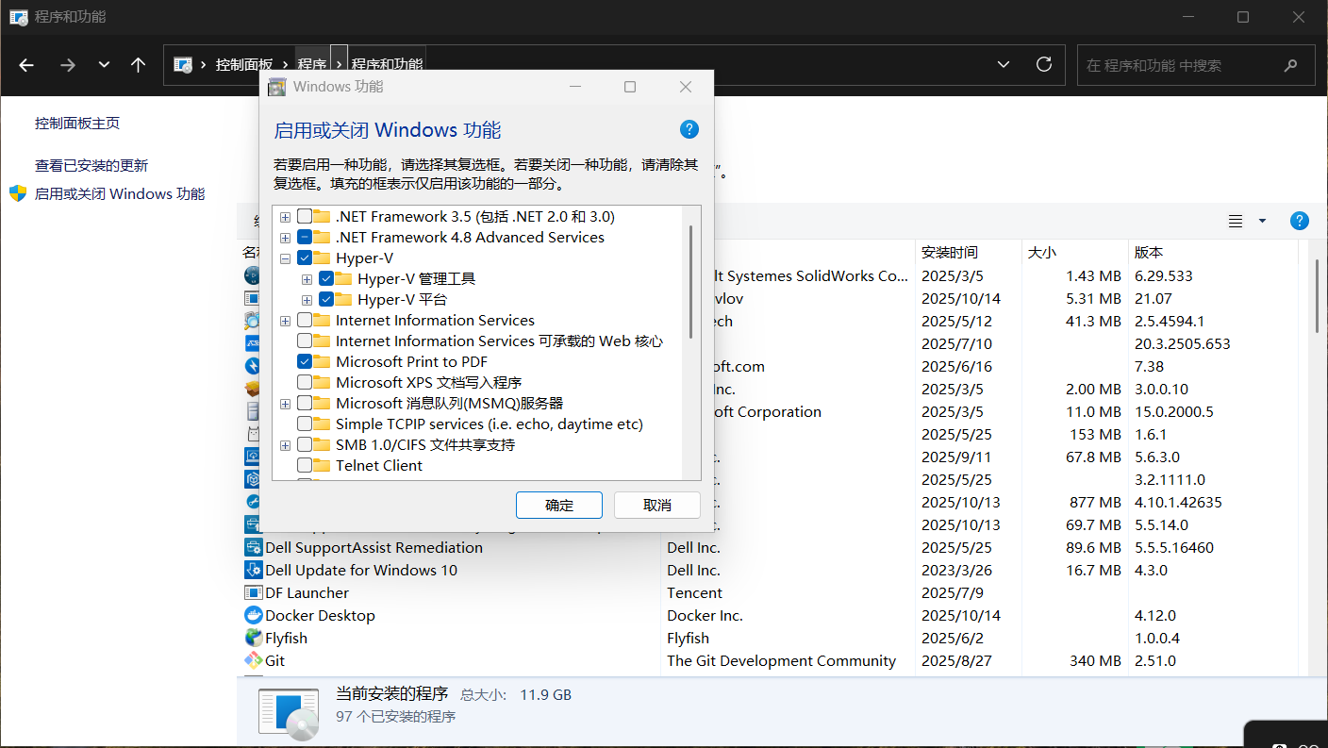Open the blue help icon in Windows 功能 dialog
1328x748 pixels.
[689, 129]
